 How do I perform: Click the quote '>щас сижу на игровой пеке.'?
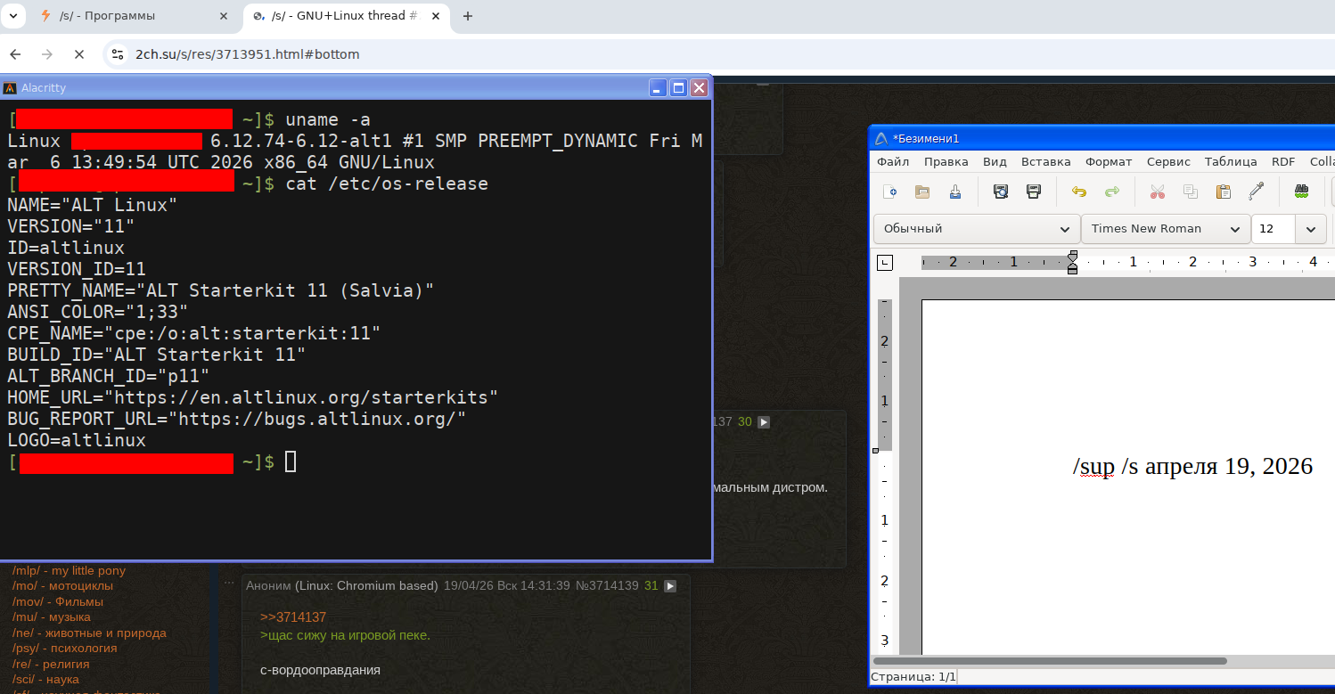(x=345, y=635)
